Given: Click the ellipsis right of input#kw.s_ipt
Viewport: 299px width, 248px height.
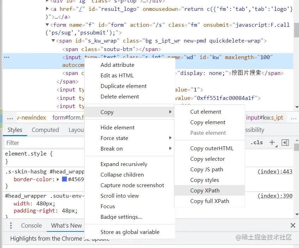Looking at the screenshot, I should 293,119.
